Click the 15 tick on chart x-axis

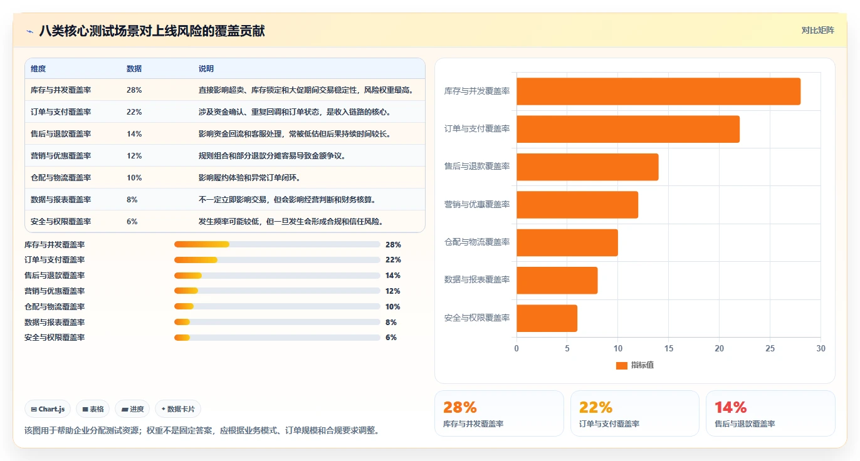(669, 349)
